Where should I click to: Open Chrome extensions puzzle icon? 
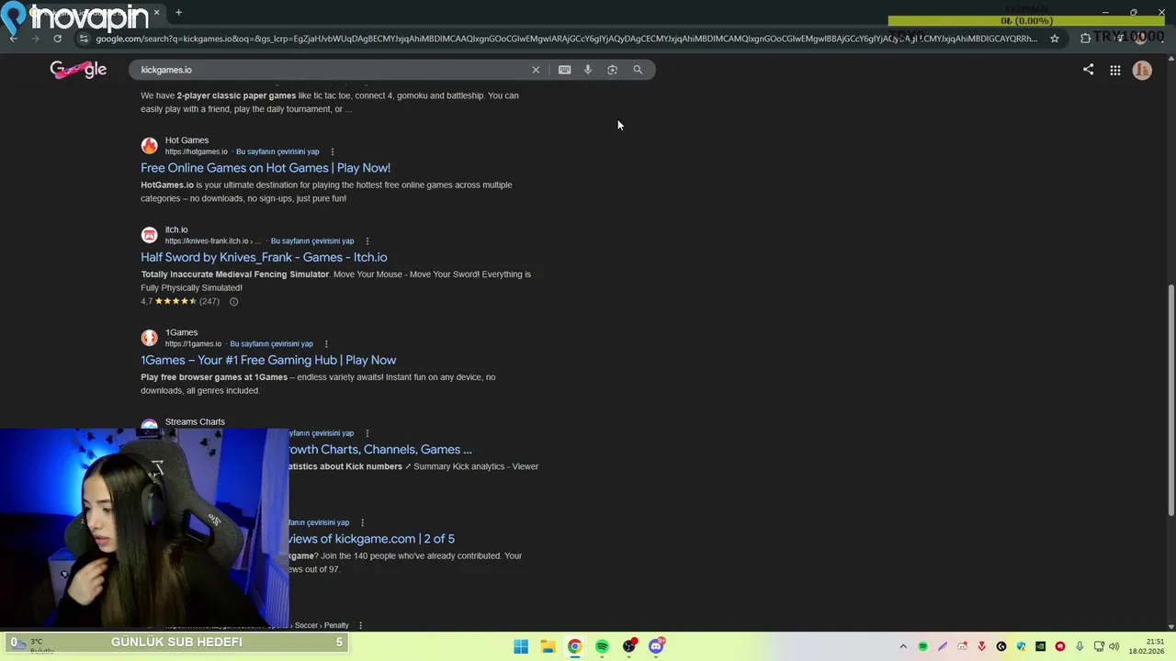[1085, 39]
